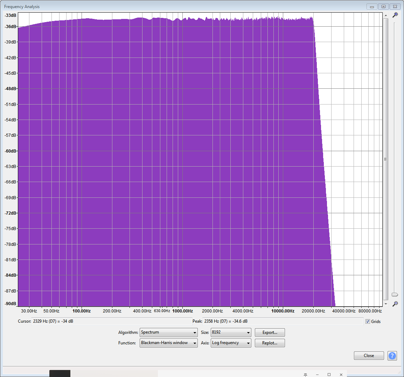Click the restore square icon in bottom bar
404x377 pixels.
point(329,375)
